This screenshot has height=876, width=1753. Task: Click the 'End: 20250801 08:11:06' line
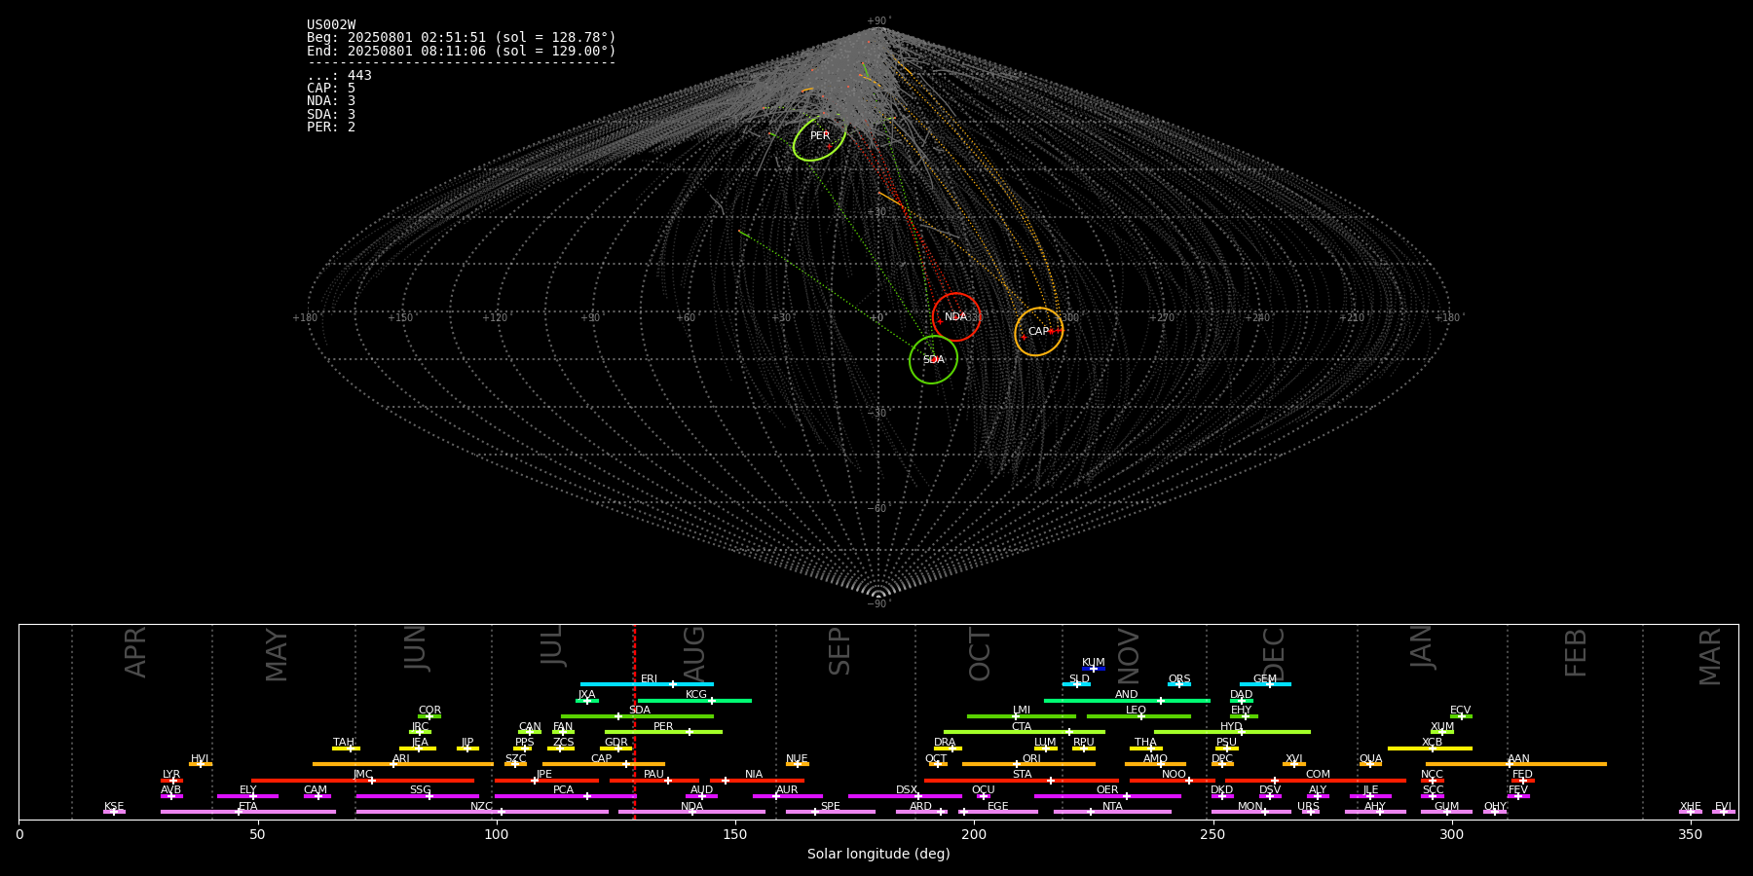pos(462,51)
